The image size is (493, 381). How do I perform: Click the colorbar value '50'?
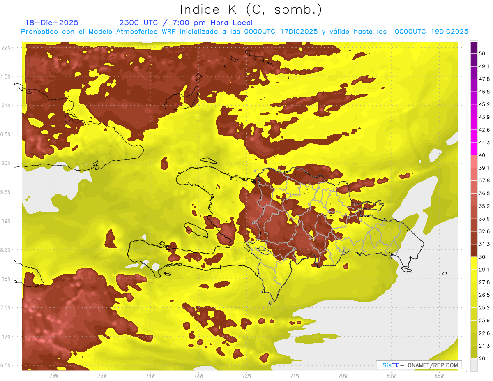tap(482, 53)
